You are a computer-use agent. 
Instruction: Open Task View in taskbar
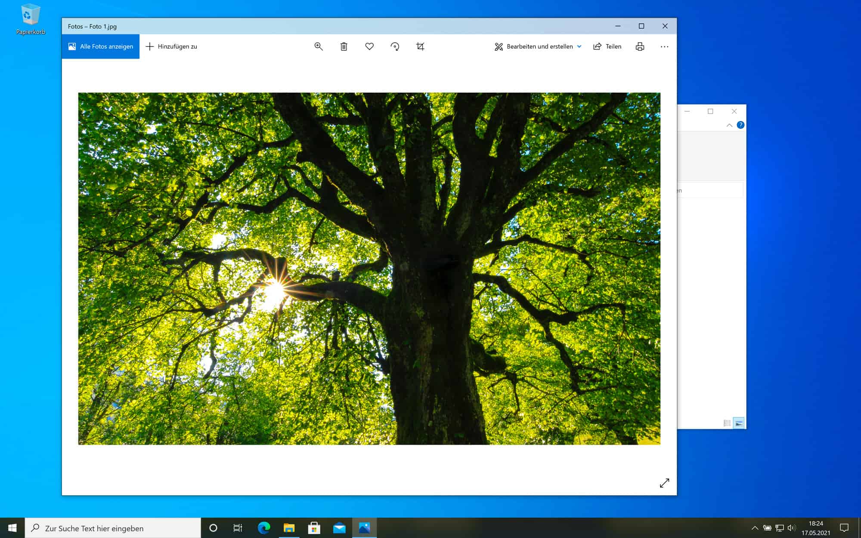238,528
